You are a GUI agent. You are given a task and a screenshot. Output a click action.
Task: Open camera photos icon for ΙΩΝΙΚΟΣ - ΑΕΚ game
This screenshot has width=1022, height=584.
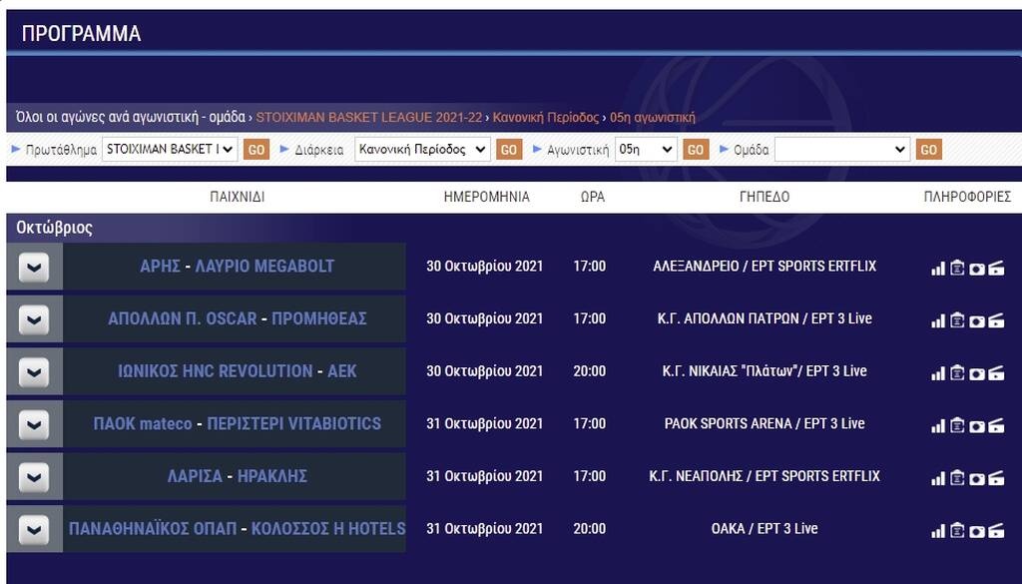point(976,374)
